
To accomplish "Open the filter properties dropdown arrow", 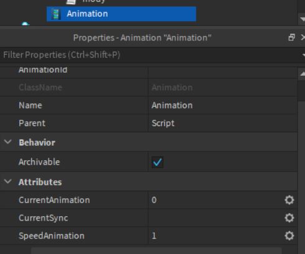I will [x=303, y=55].
